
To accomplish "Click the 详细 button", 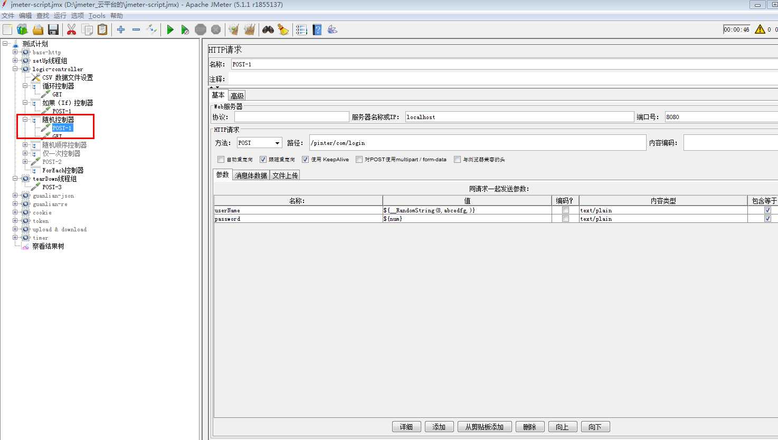I will [406, 427].
